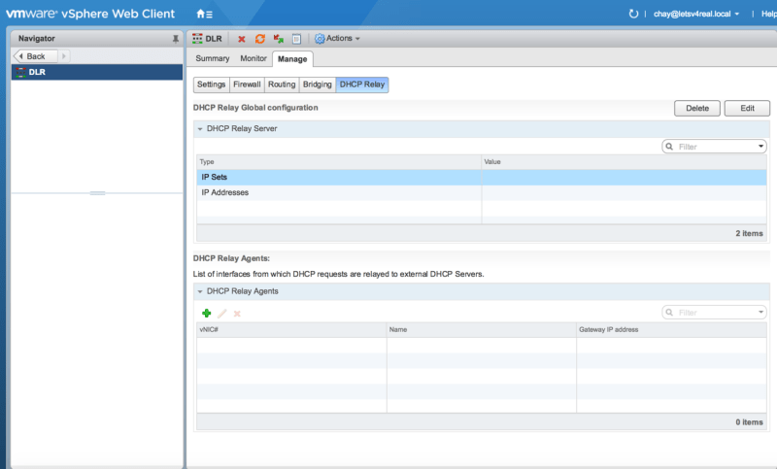
Task: Click the red X delete toolbar icon
Action: tap(242, 39)
